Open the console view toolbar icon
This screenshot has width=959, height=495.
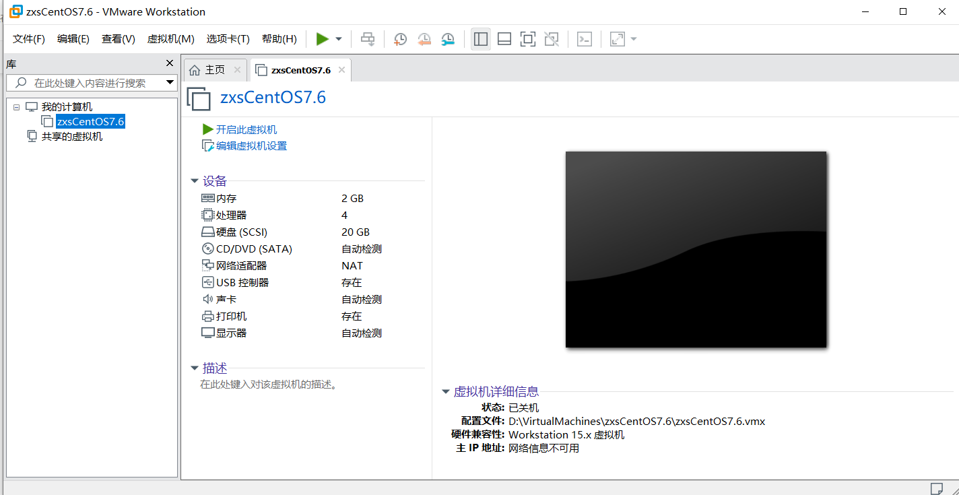[585, 39]
